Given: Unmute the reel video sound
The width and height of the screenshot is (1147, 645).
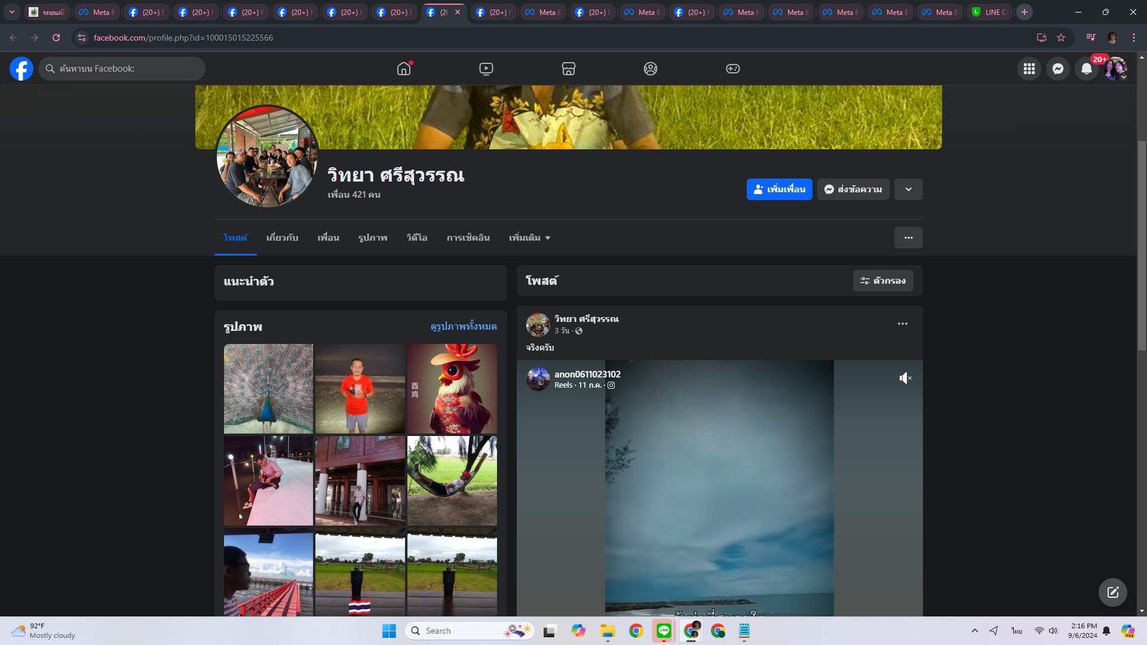Looking at the screenshot, I should click(905, 378).
